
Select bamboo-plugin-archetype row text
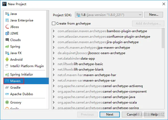click(x=102, y=31)
